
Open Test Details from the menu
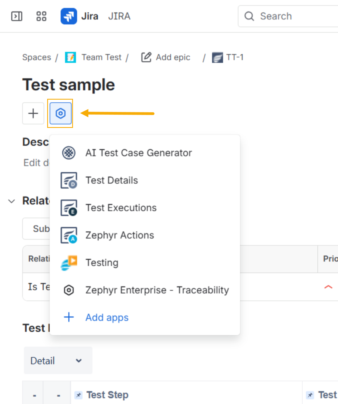(x=145, y=180)
